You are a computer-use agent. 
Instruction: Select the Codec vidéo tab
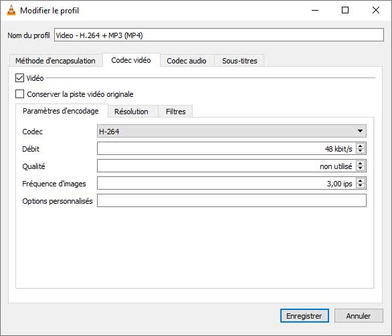131,60
